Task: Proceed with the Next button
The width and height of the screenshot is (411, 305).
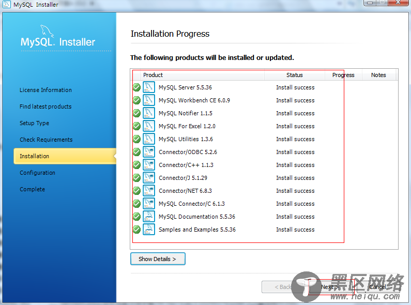Action: click(331, 287)
